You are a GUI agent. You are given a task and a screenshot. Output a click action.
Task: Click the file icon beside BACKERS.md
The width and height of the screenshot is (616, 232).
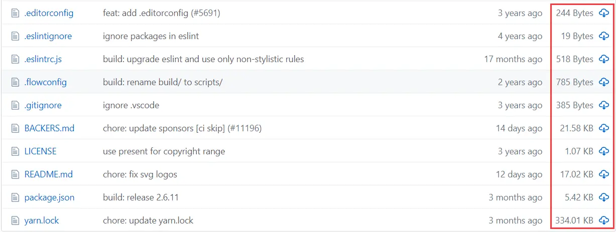click(15, 128)
